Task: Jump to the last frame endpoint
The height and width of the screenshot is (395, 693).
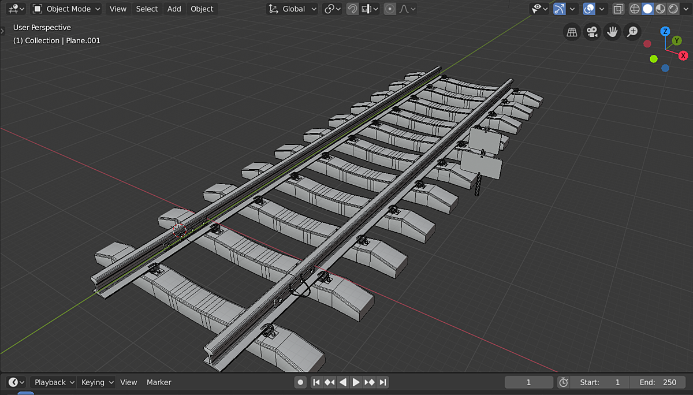Action: coord(383,382)
